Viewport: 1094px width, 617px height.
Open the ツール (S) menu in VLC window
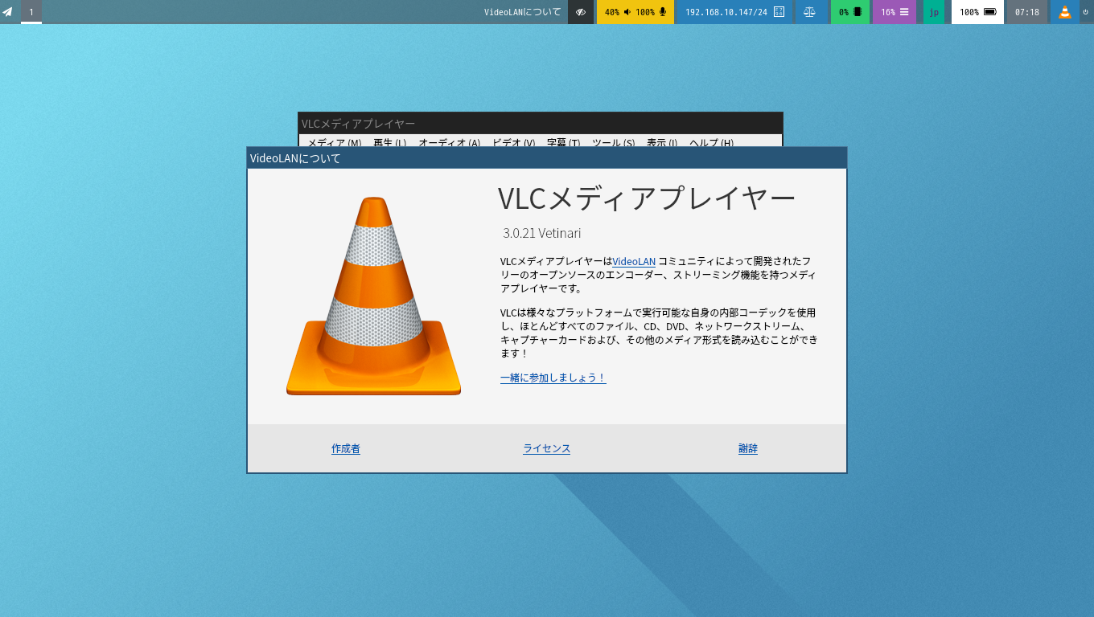[614, 142]
